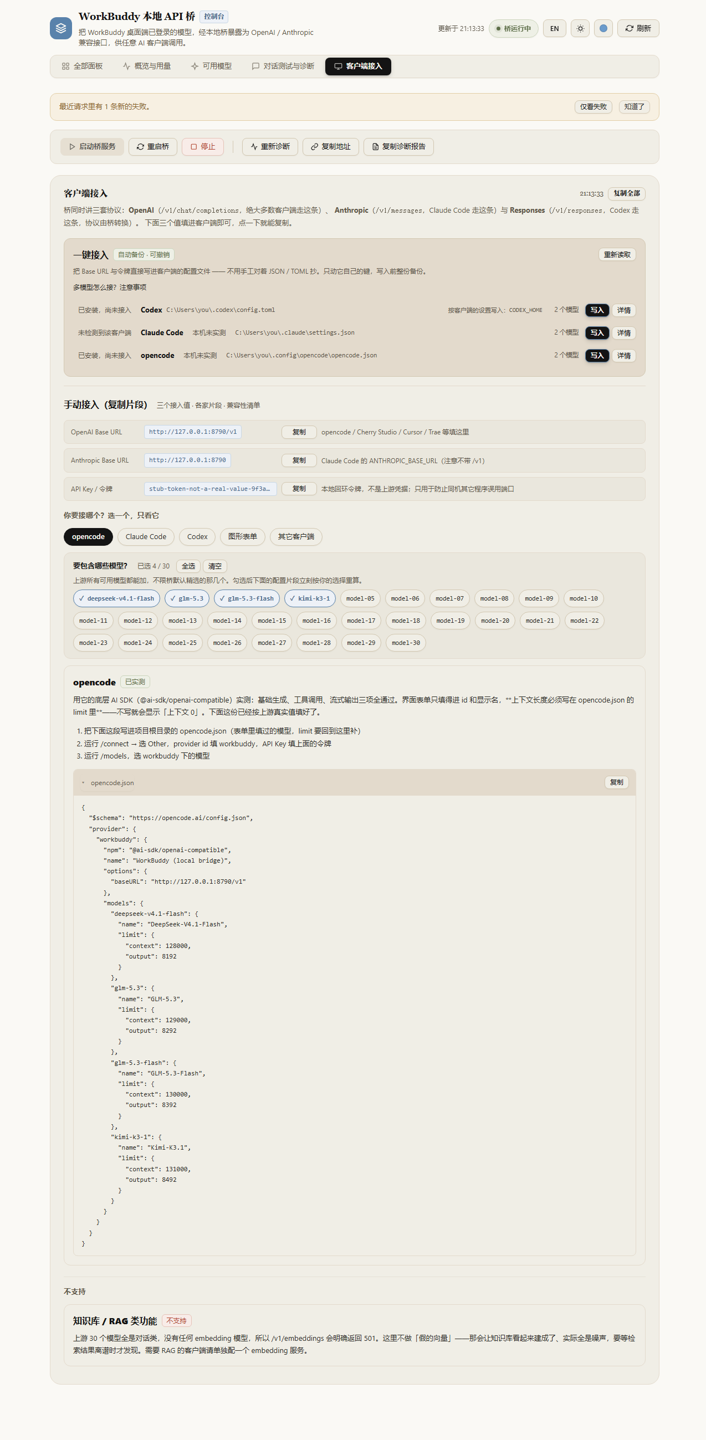Open the 对话测试与诊断 tab
This screenshot has width=706, height=1440.
click(283, 66)
